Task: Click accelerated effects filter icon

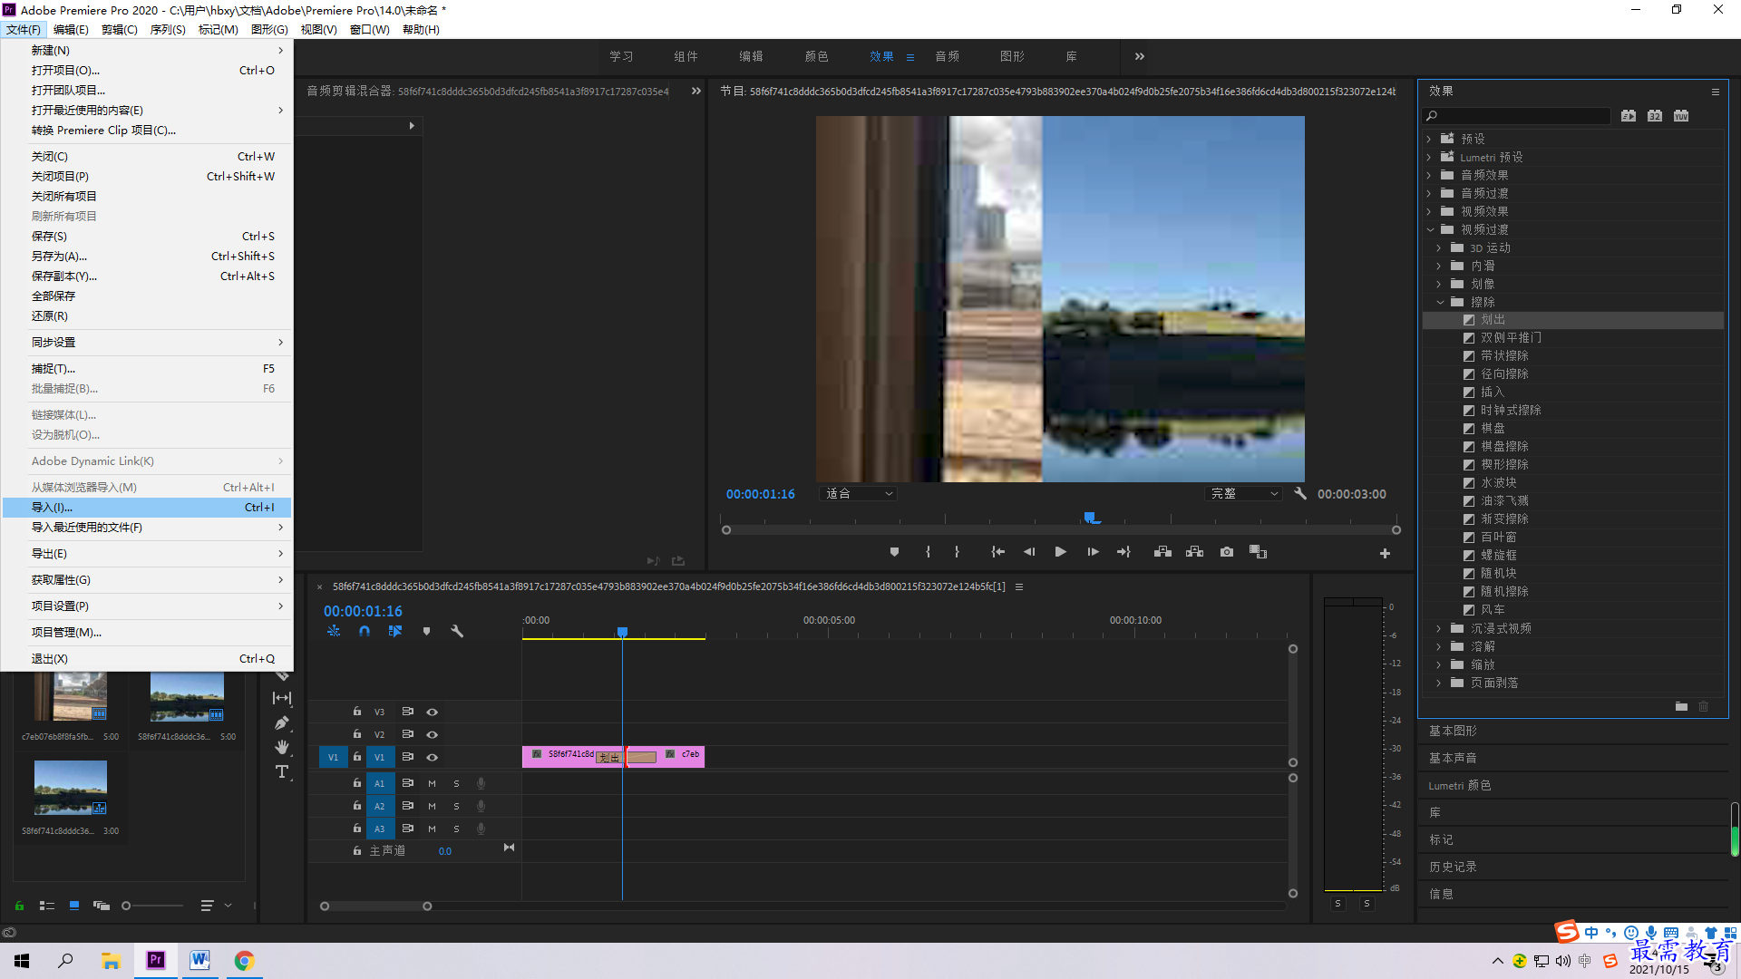Action: [x=1629, y=115]
